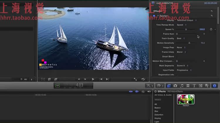Select the Blur effects category
The image size is (220, 123).
(156, 111)
